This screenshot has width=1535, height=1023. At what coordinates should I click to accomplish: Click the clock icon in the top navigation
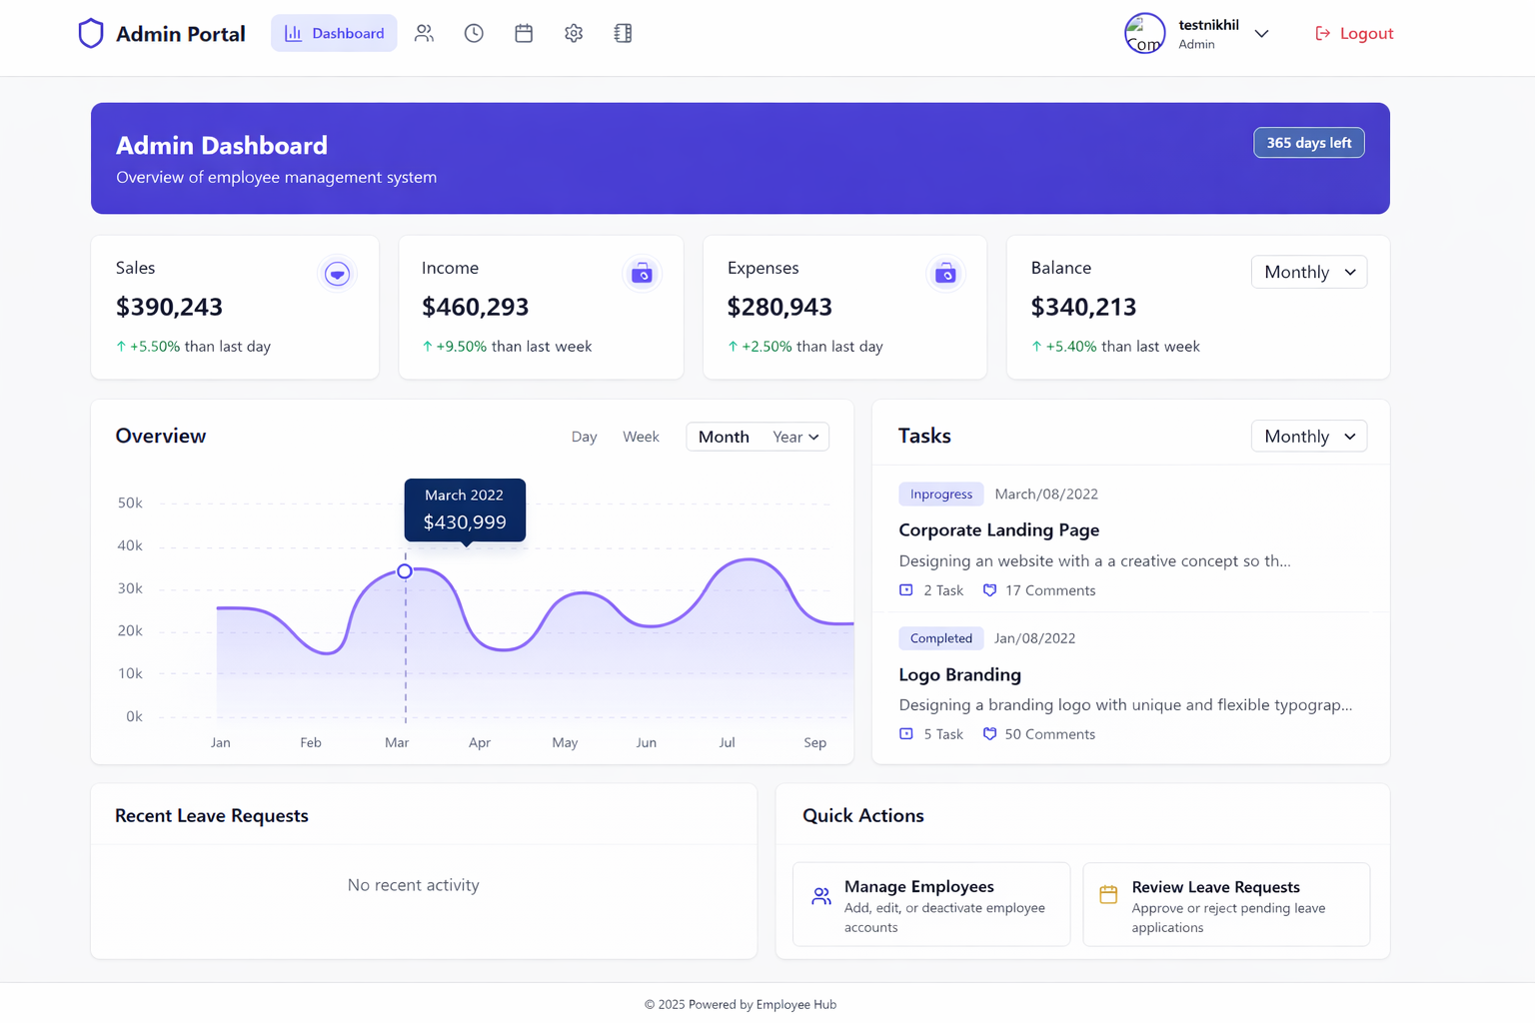pyautogui.click(x=474, y=33)
